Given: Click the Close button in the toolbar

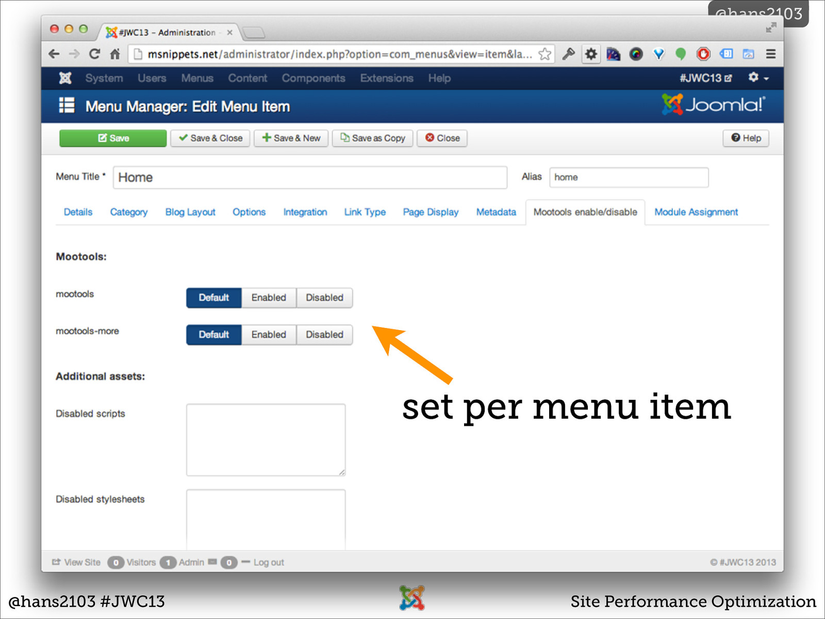Looking at the screenshot, I should coord(442,138).
